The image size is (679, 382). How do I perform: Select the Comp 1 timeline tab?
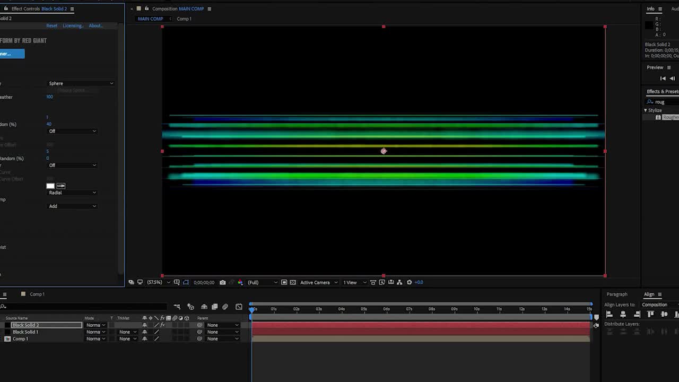[x=37, y=294]
